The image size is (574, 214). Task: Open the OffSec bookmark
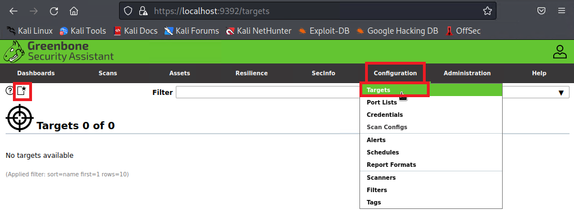[463, 31]
